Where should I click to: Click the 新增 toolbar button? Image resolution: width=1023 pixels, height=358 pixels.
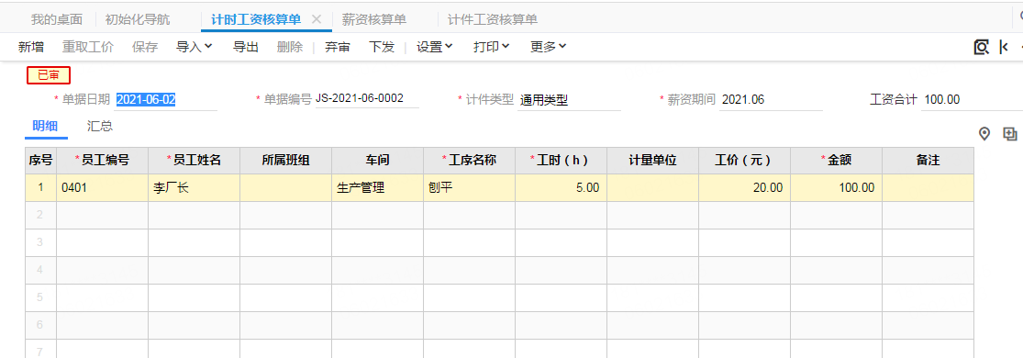31,47
